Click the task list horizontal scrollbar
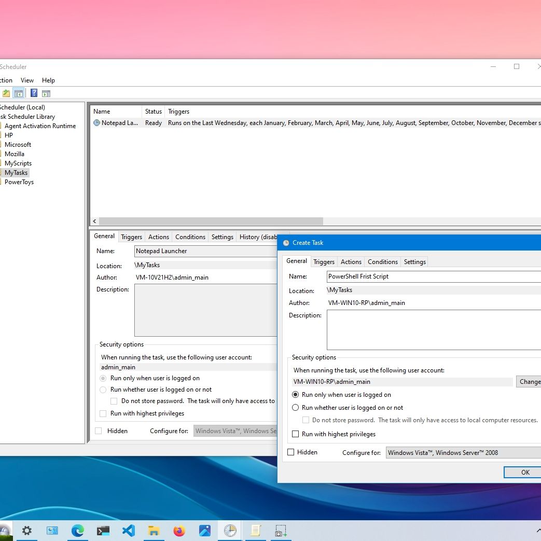The image size is (541, 541). click(211, 221)
